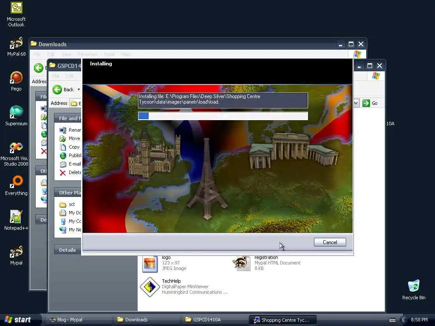Viewport: 435px width, 326px height.
Task: Collapse the Other Places panel header
Action: click(x=68, y=193)
